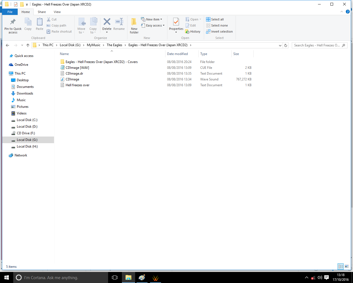Open the File menu tab
353x283 pixels.
point(10,12)
